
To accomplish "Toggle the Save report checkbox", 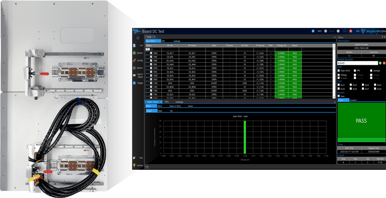I will tap(339, 96).
